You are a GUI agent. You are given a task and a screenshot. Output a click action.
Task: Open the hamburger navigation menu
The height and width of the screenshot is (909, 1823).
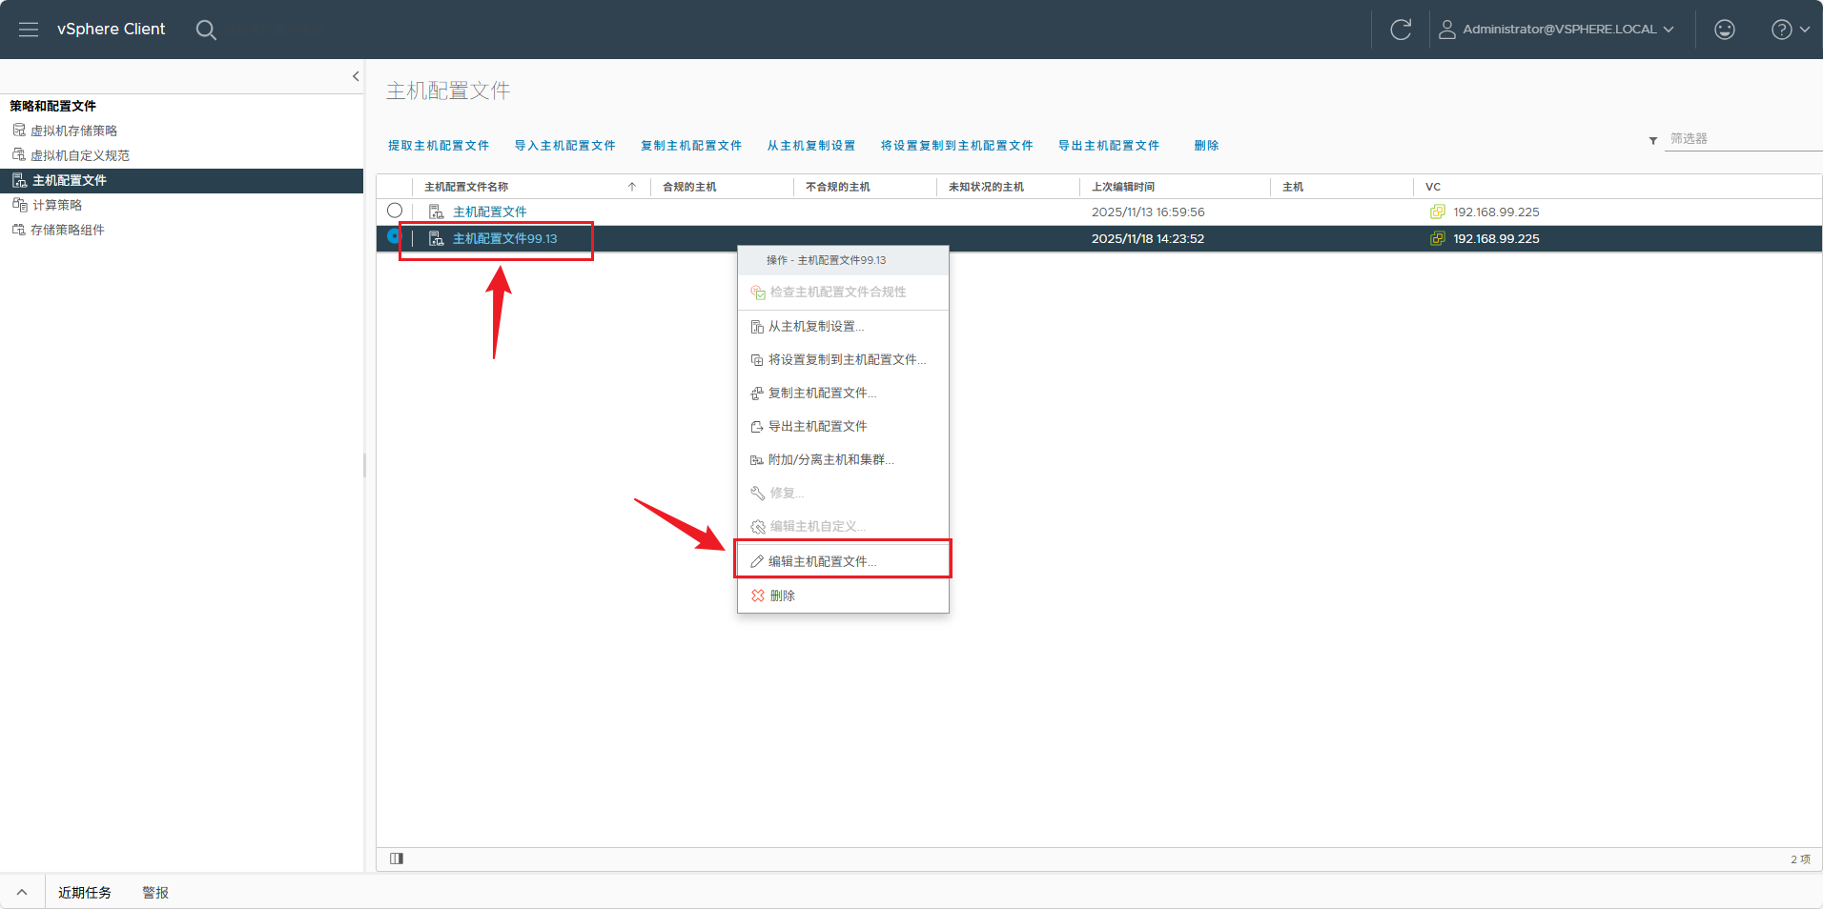(x=29, y=30)
